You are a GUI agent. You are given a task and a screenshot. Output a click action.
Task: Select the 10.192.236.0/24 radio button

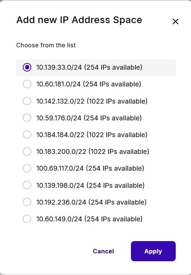pyautogui.click(x=27, y=202)
